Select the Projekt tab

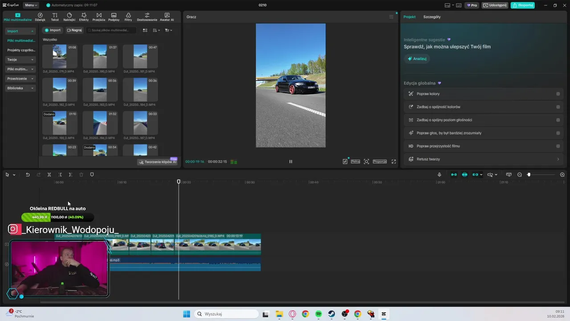tap(409, 17)
